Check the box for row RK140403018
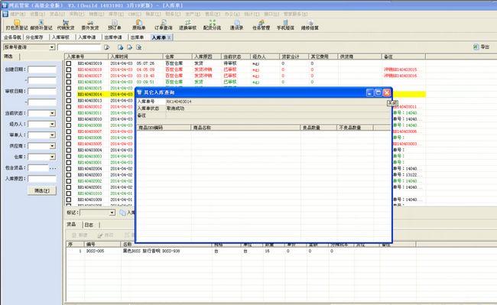This screenshot has width=497, height=305. click(69, 70)
